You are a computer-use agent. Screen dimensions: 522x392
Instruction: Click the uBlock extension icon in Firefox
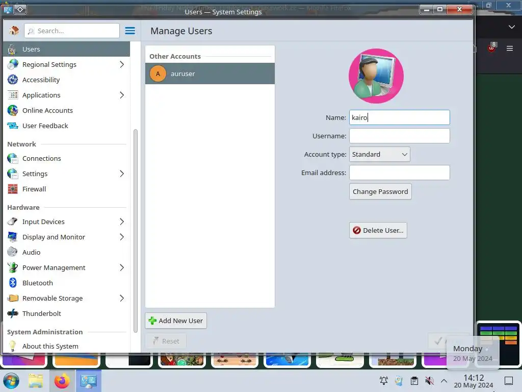point(492,48)
